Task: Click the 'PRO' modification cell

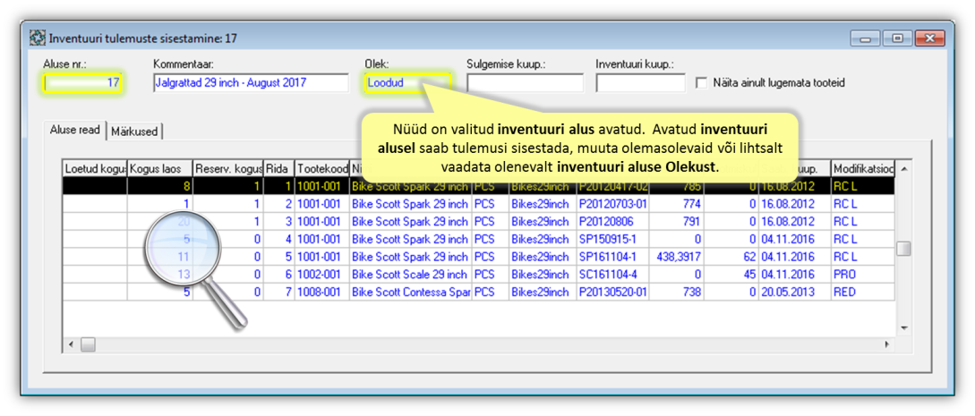Action: 863,275
